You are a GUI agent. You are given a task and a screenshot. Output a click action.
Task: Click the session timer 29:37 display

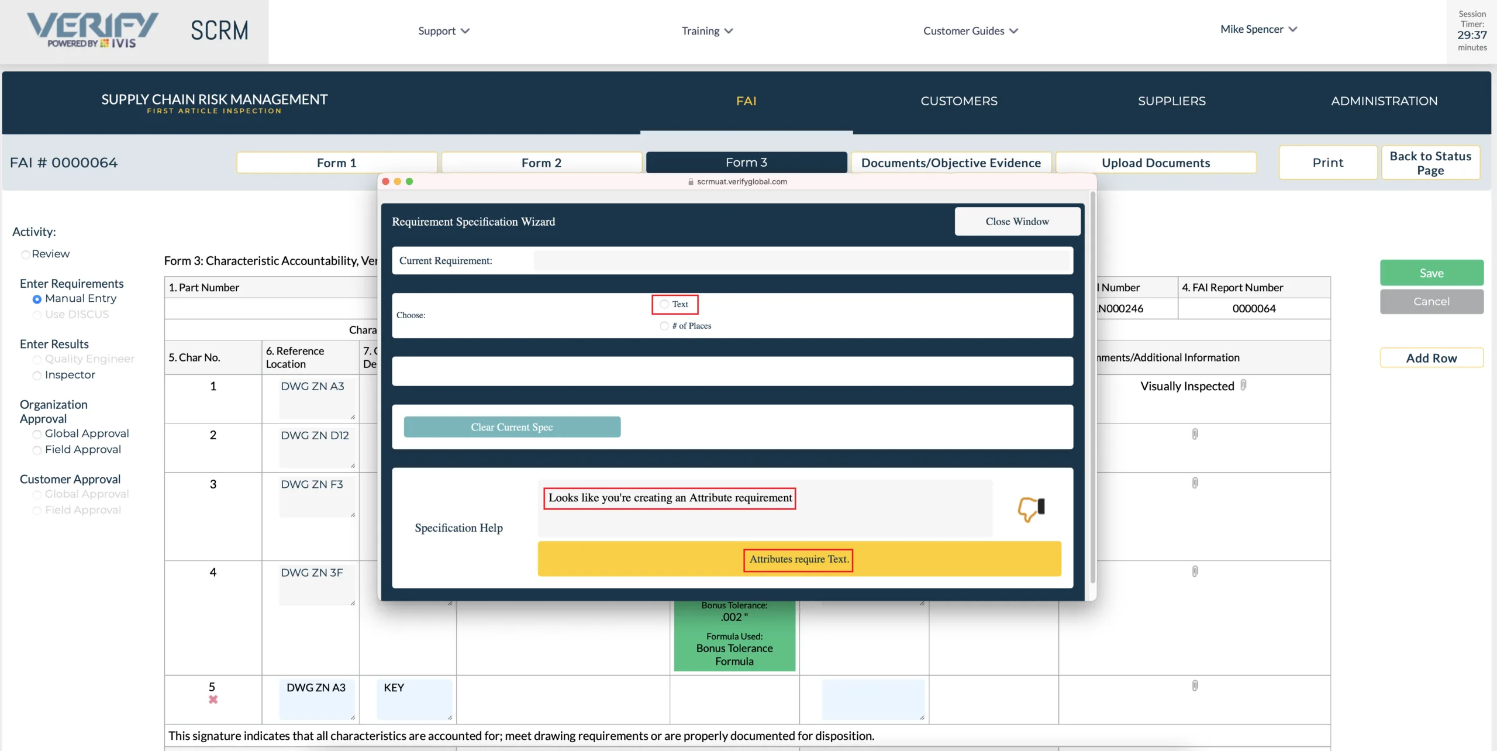[x=1472, y=35]
